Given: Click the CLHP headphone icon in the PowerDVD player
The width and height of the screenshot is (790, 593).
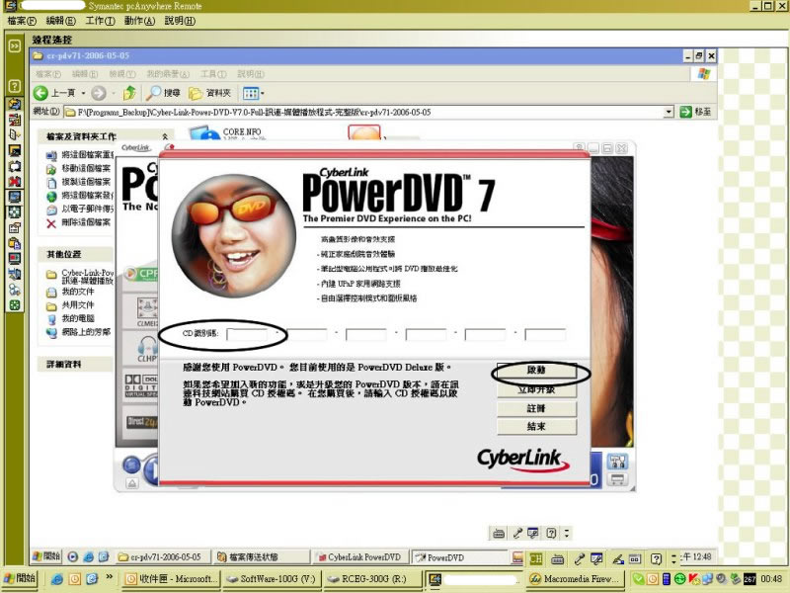Looking at the screenshot, I should (x=147, y=349).
